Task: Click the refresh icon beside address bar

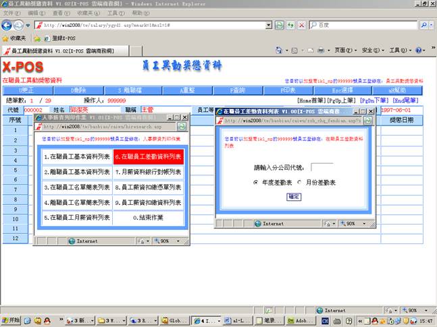Action: 291,25
